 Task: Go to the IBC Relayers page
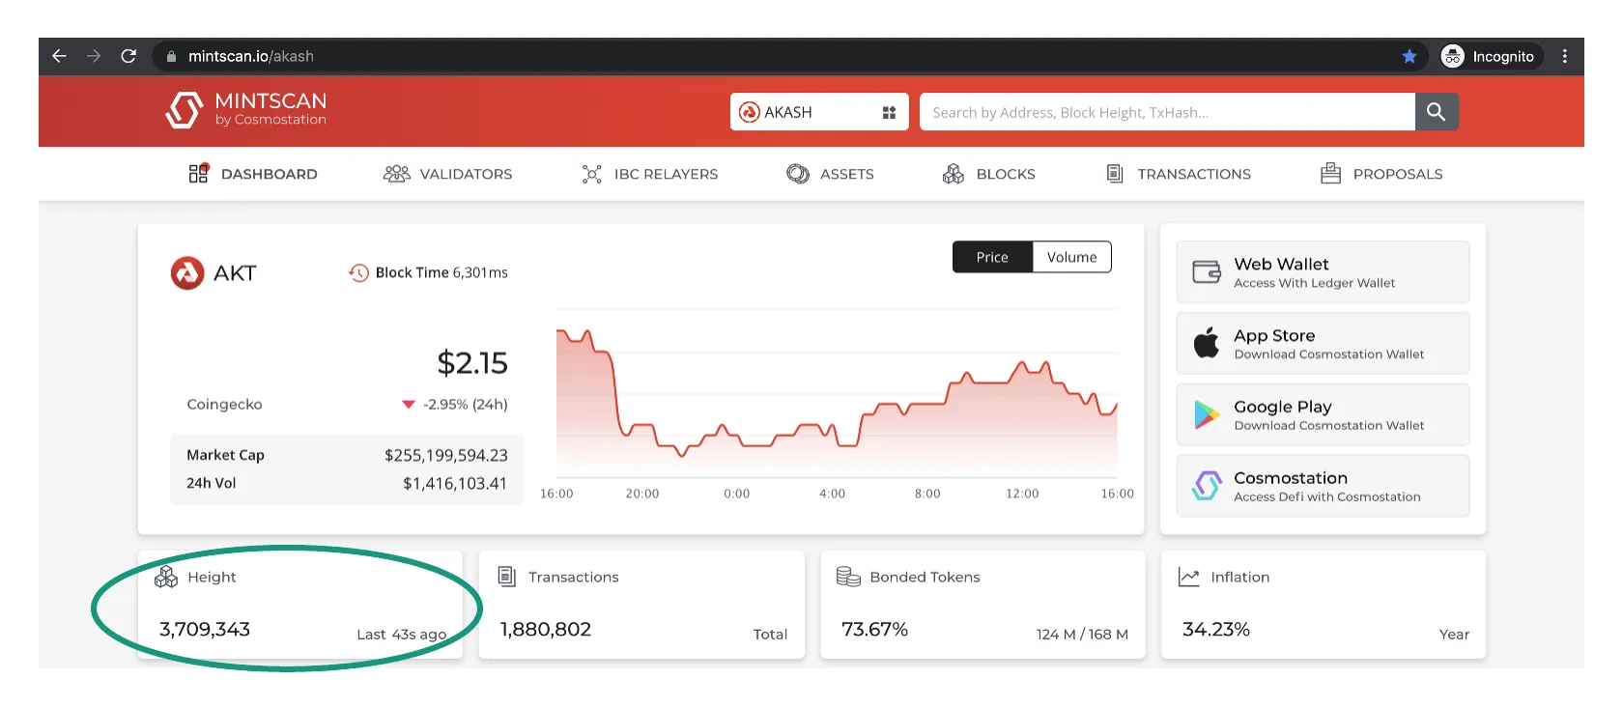point(650,174)
